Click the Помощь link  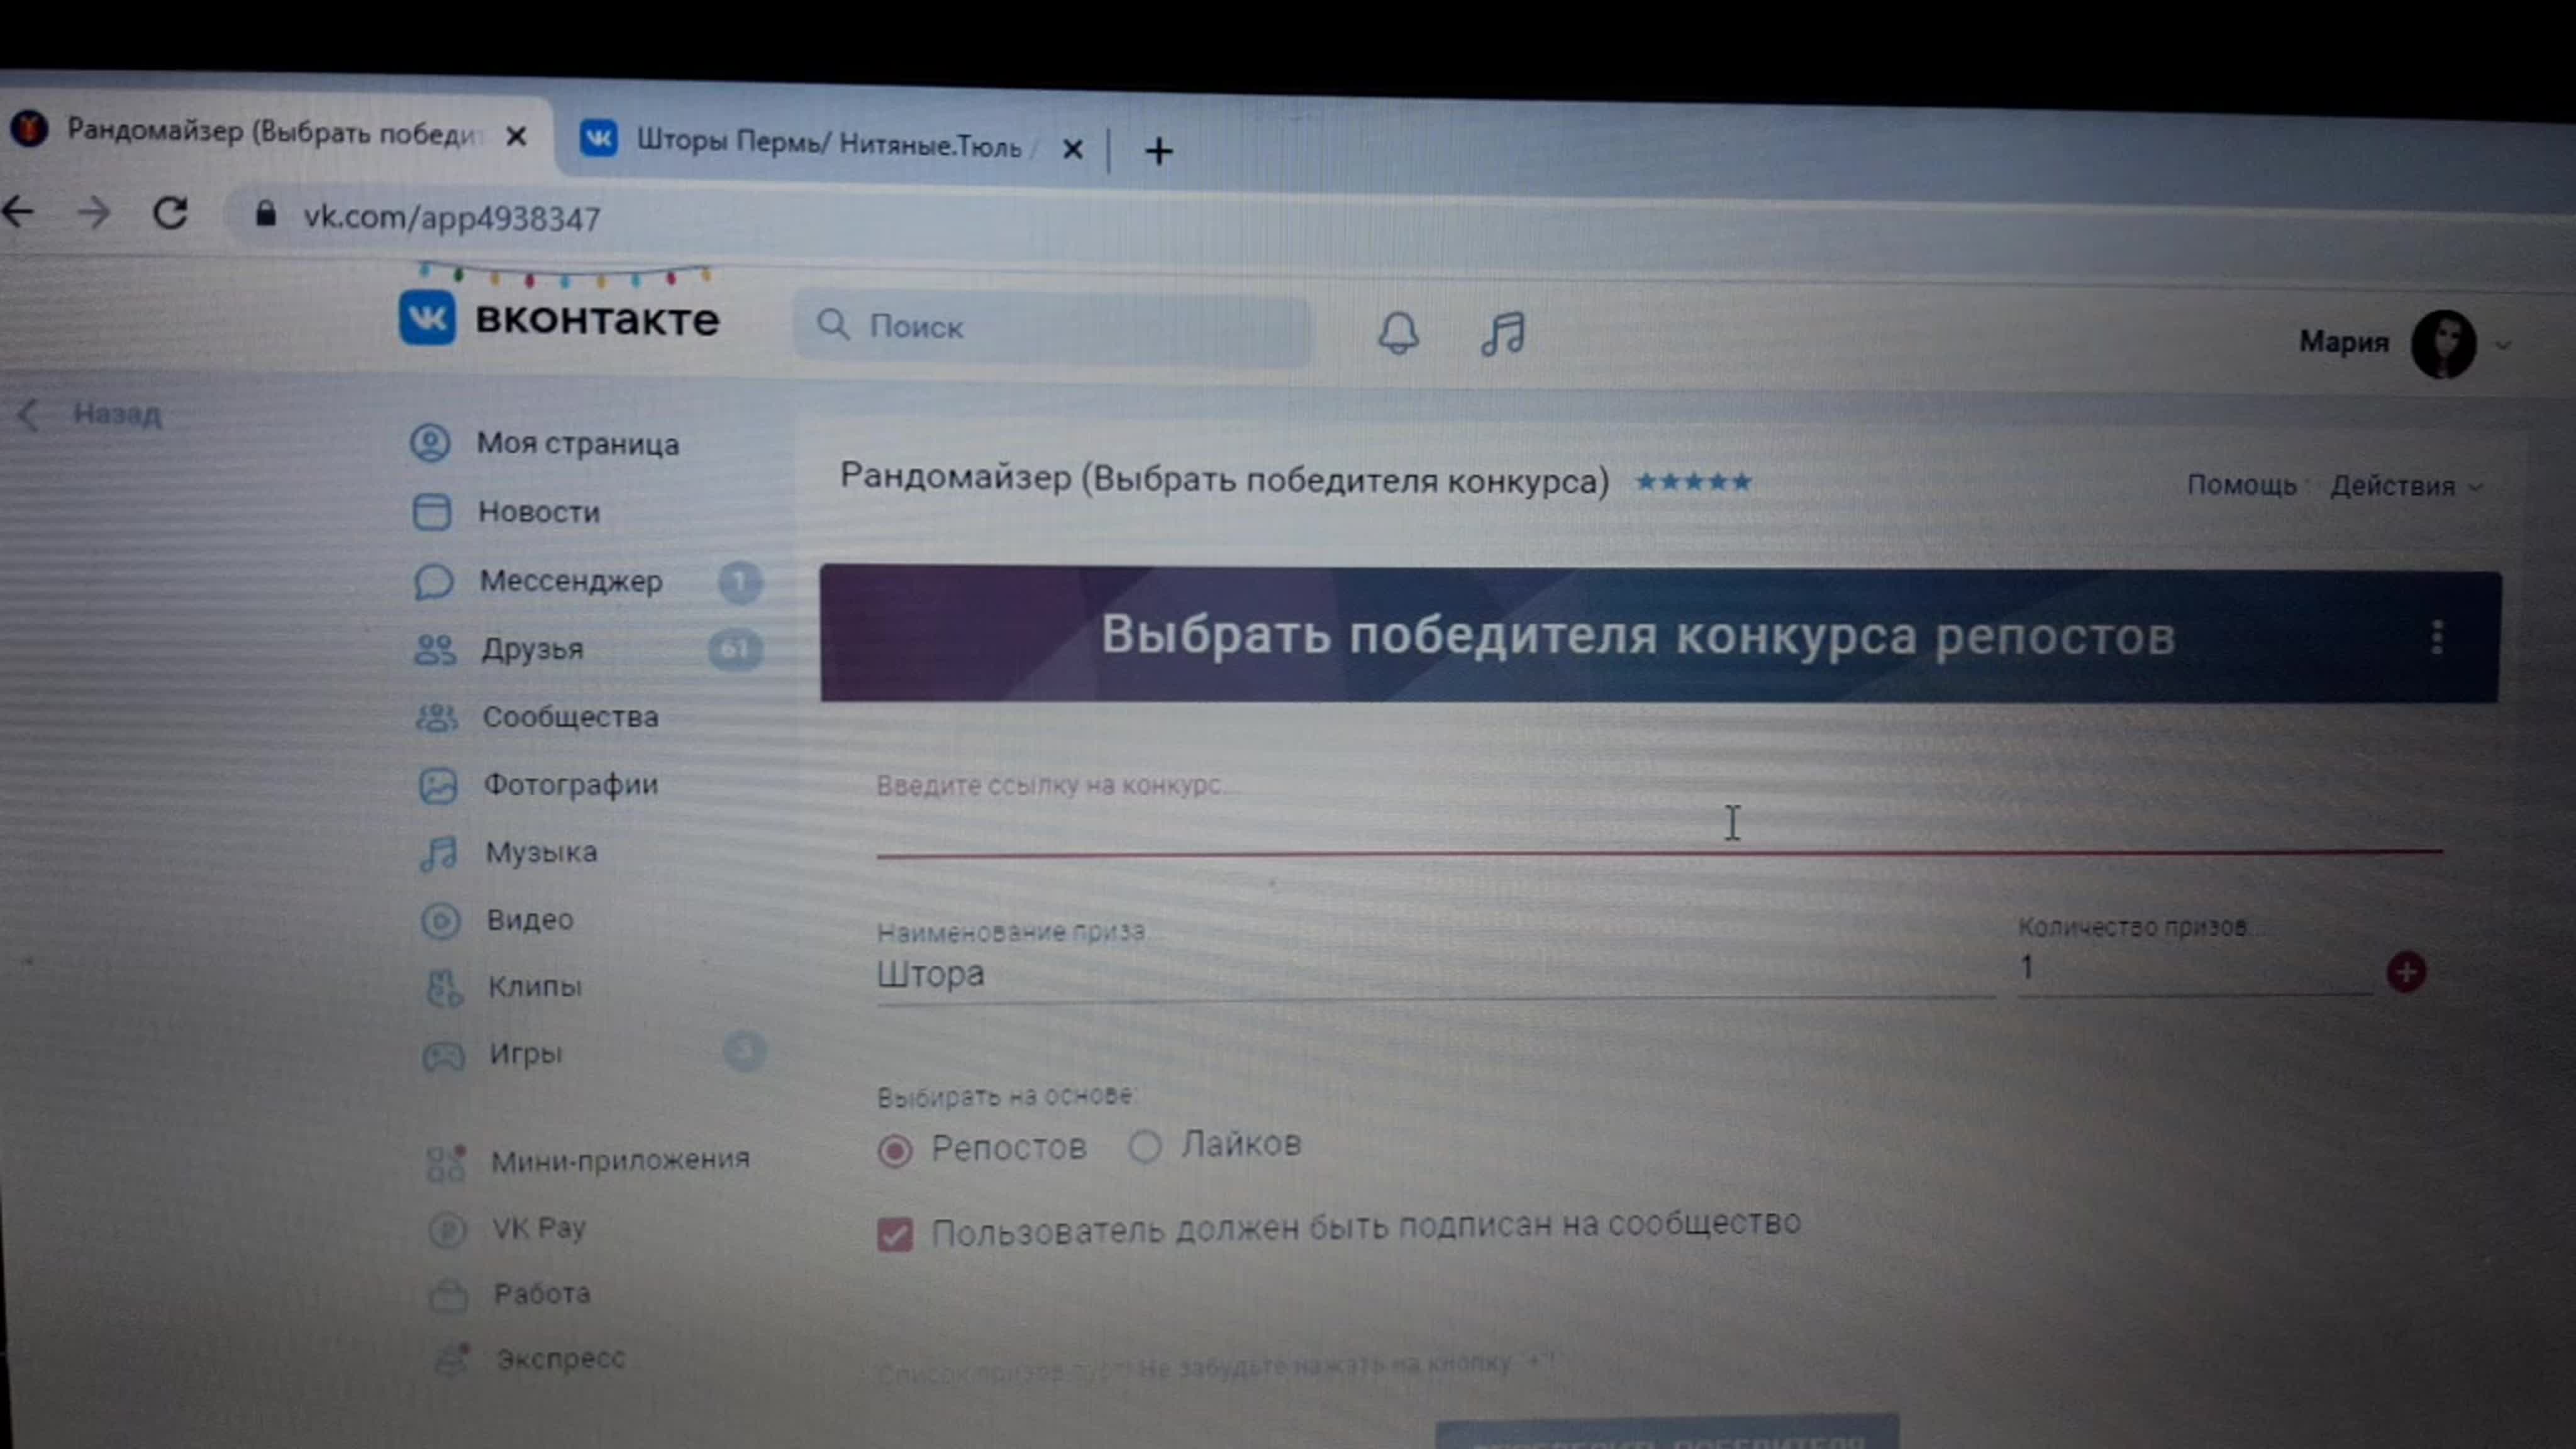pyautogui.click(x=2241, y=485)
